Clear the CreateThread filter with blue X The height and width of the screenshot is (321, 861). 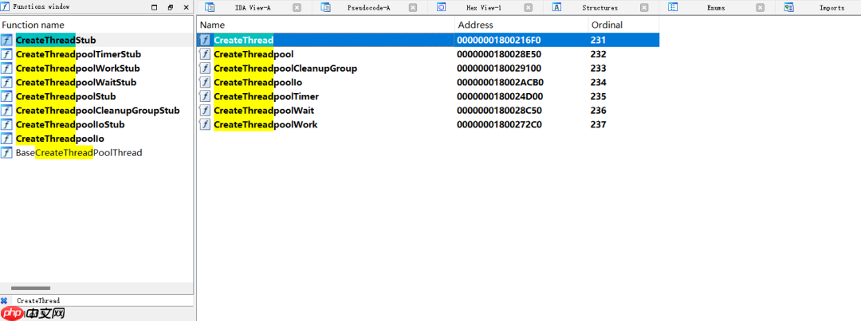tap(5, 301)
